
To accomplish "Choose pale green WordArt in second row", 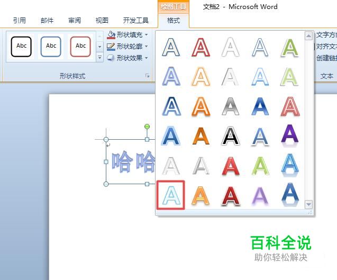I will click(290, 76).
